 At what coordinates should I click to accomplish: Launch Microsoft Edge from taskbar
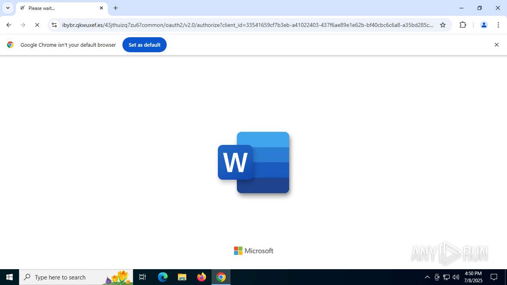coord(163,277)
